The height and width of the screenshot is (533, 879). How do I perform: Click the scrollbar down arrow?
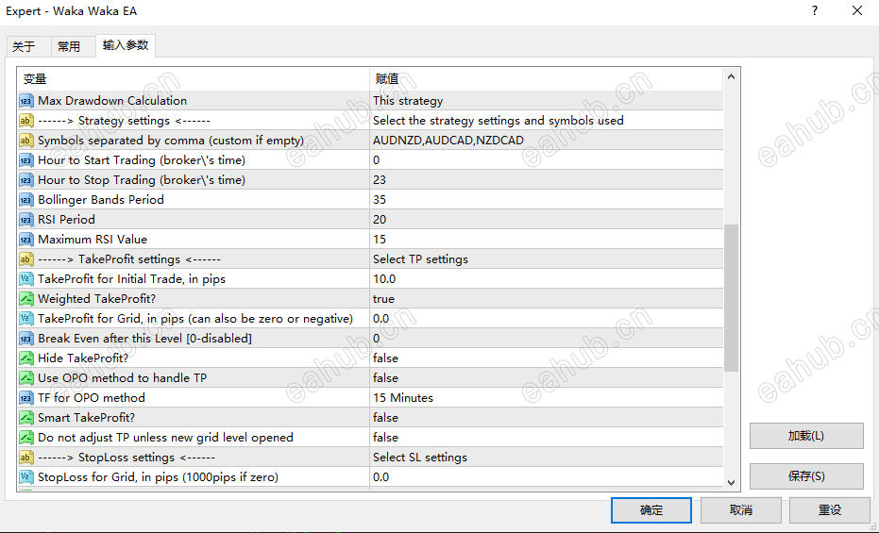pos(731,482)
